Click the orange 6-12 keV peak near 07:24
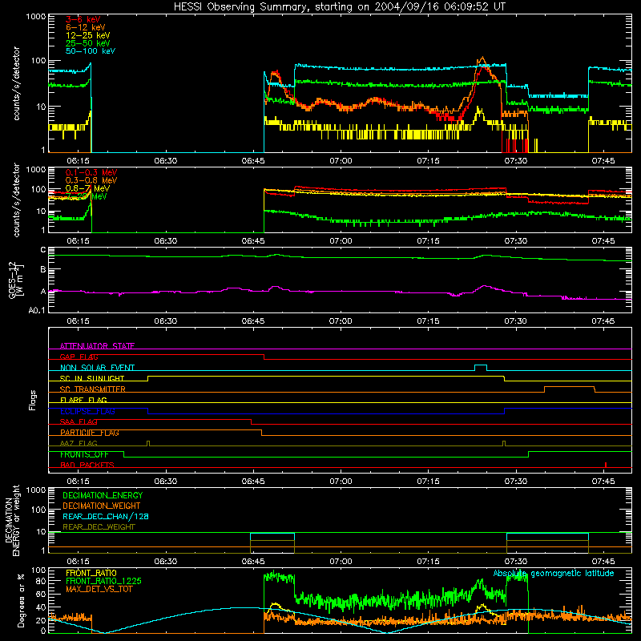 (x=483, y=59)
